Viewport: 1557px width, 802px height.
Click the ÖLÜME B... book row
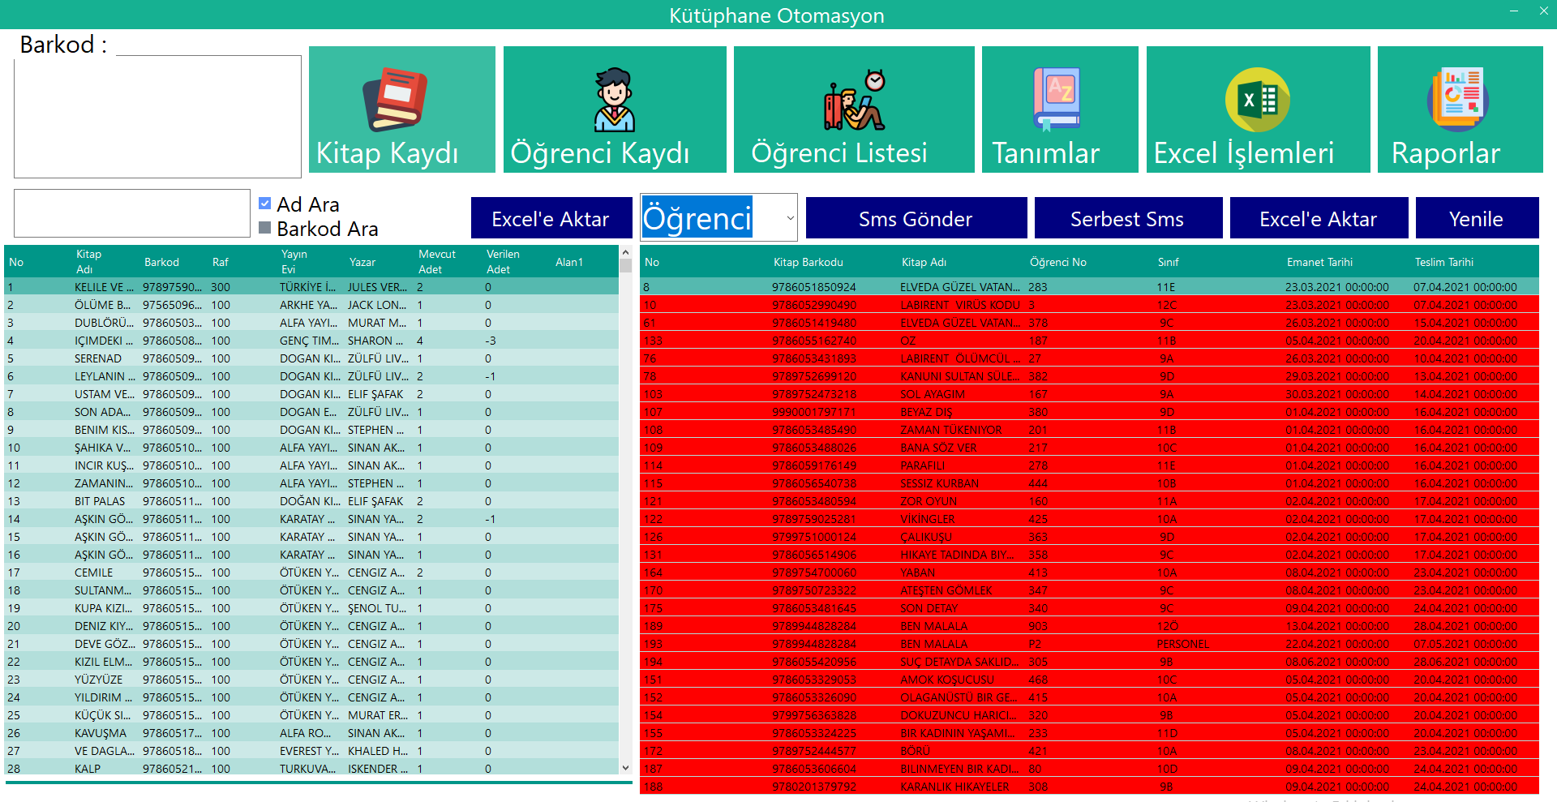coord(311,305)
